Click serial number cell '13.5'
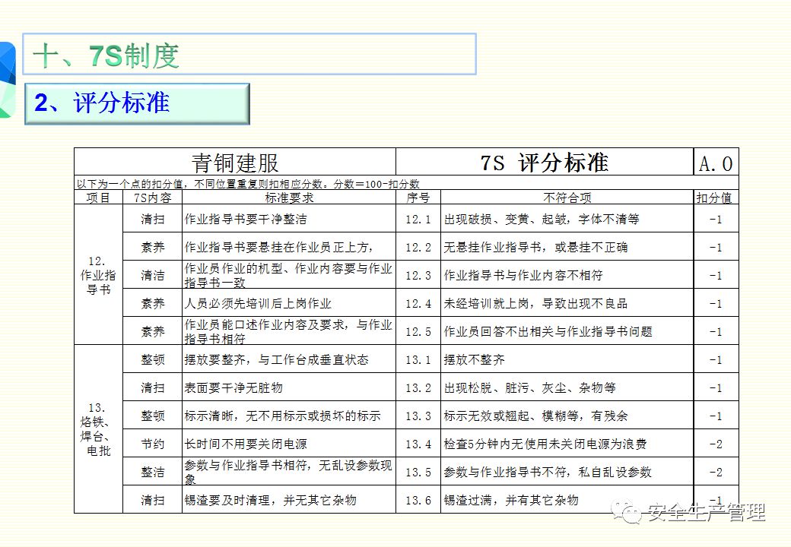Image resolution: width=791 pixels, height=547 pixels. [x=418, y=473]
